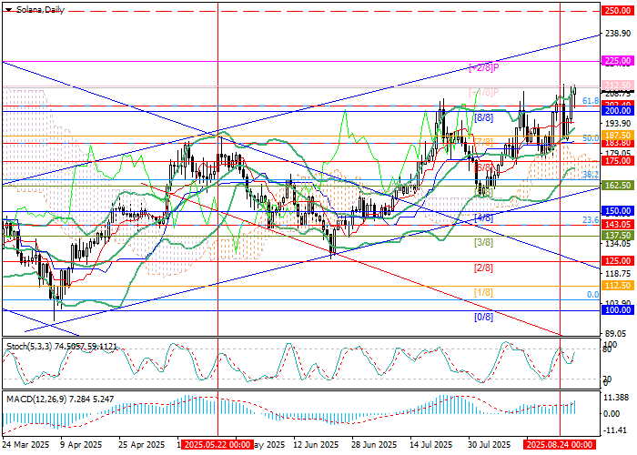Select the olive 137.50 price label
The width and height of the screenshot is (637, 455).
click(618, 236)
